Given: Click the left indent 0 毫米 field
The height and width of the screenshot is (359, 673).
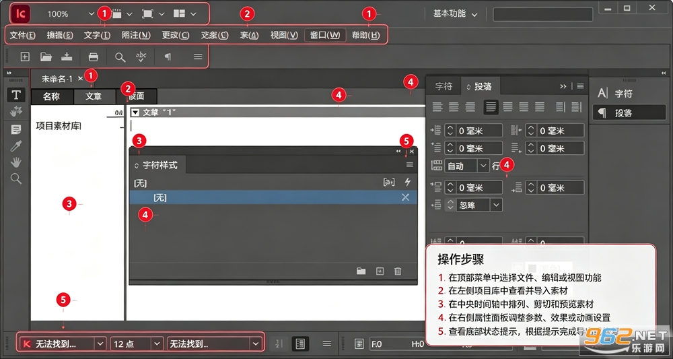Looking at the screenshot, I should [x=479, y=131].
